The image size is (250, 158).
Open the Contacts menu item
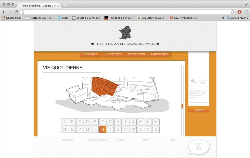pos(90,54)
